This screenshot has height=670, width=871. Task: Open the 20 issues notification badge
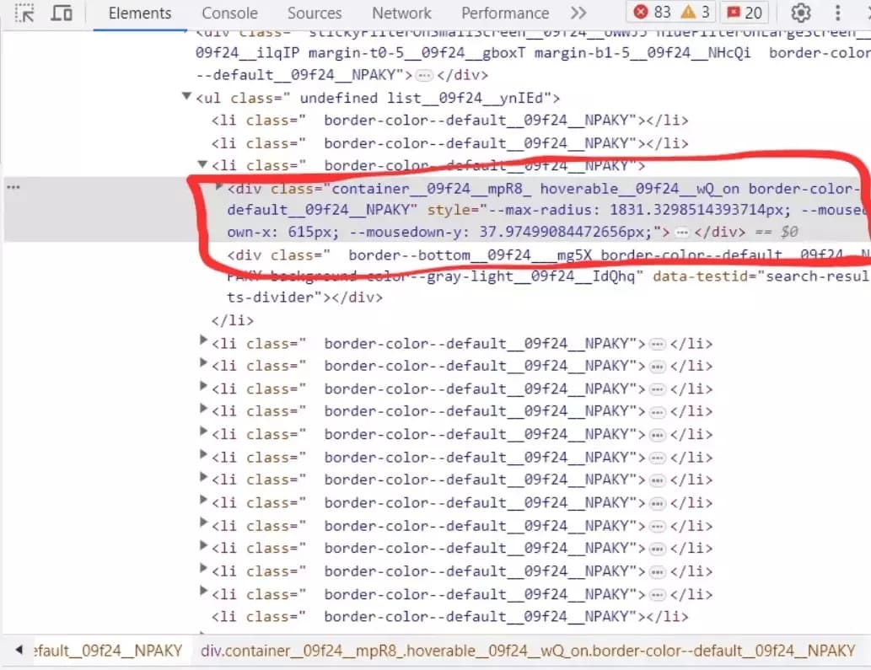(743, 12)
